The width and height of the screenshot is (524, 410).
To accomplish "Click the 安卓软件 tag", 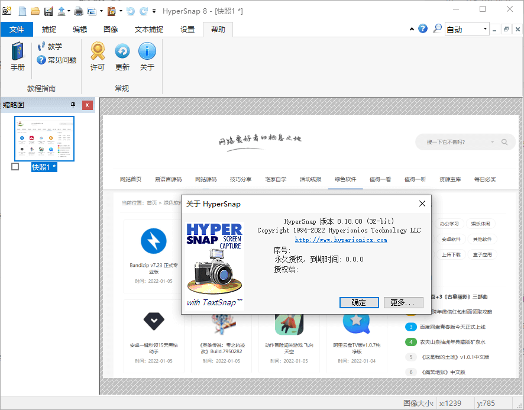I will coord(451,240).
